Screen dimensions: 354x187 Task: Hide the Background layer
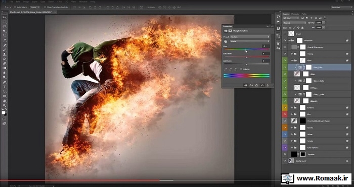285,161
